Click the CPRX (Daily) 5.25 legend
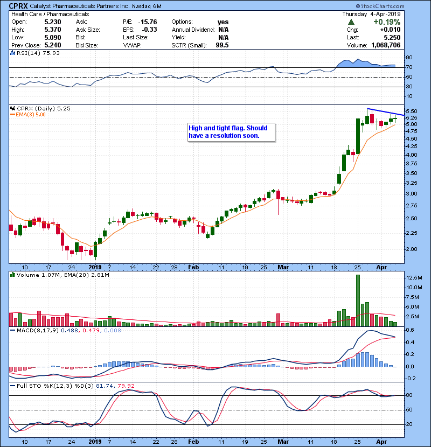431x447 pixels. (44, 109)
